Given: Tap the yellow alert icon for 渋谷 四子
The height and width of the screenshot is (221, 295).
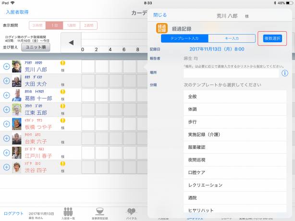Looking at the screenshot, I should (x=62, y=164).
